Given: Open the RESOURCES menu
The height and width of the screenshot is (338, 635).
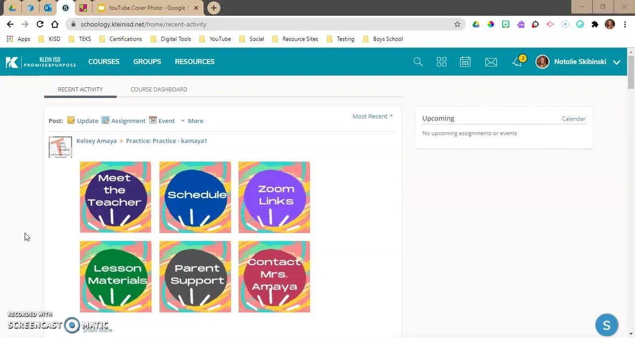Looking at the screenshot, I should pos(194,61).
